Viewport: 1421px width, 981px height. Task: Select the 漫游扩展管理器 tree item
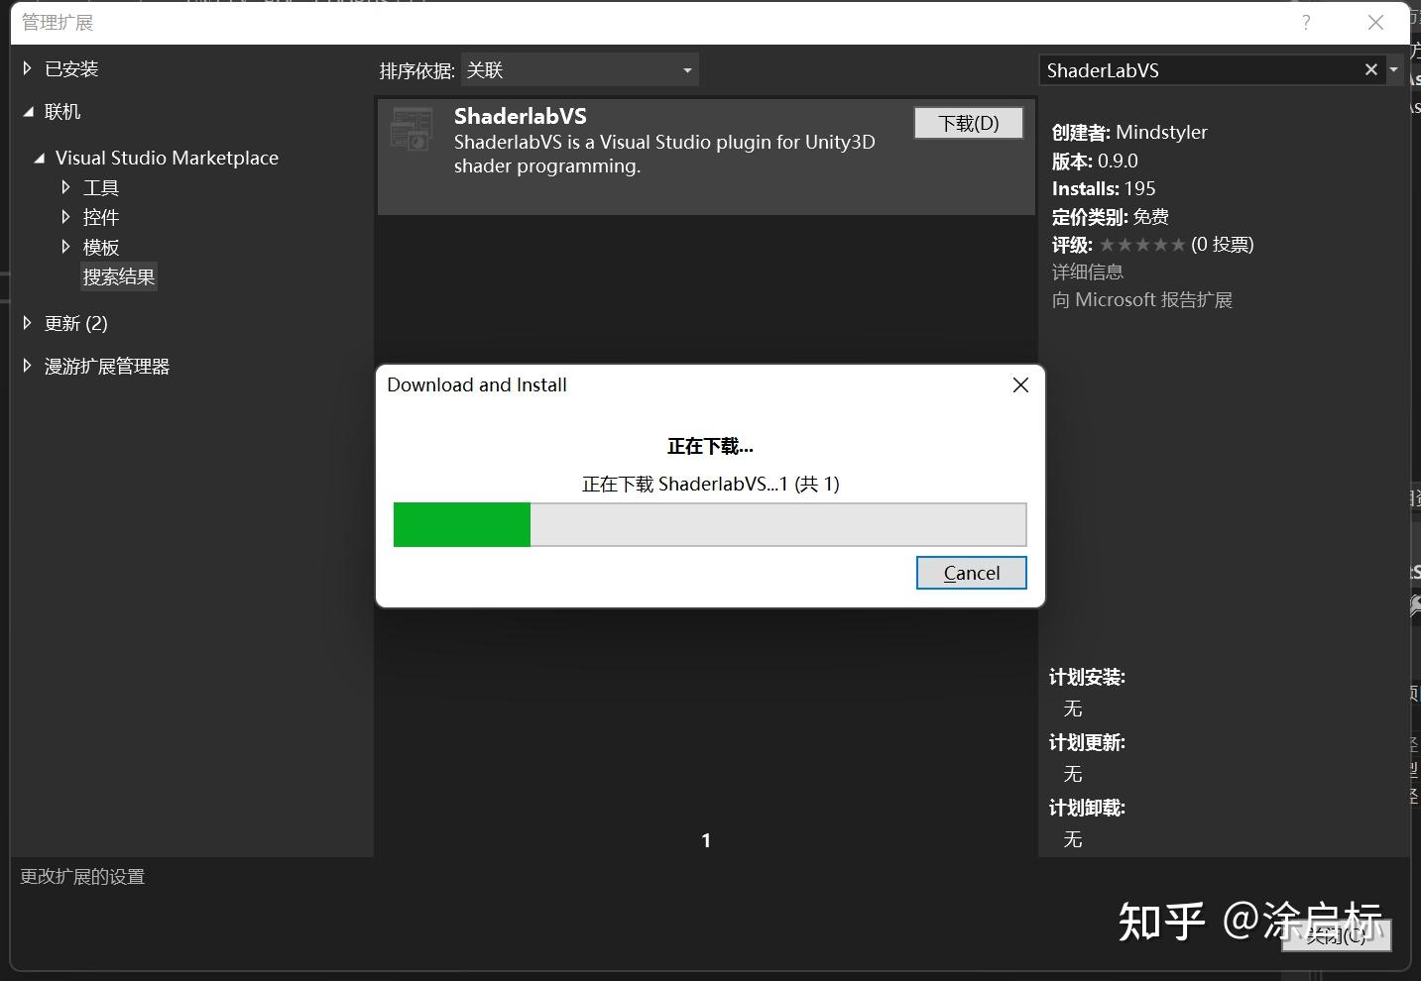[x=107, y=366]
